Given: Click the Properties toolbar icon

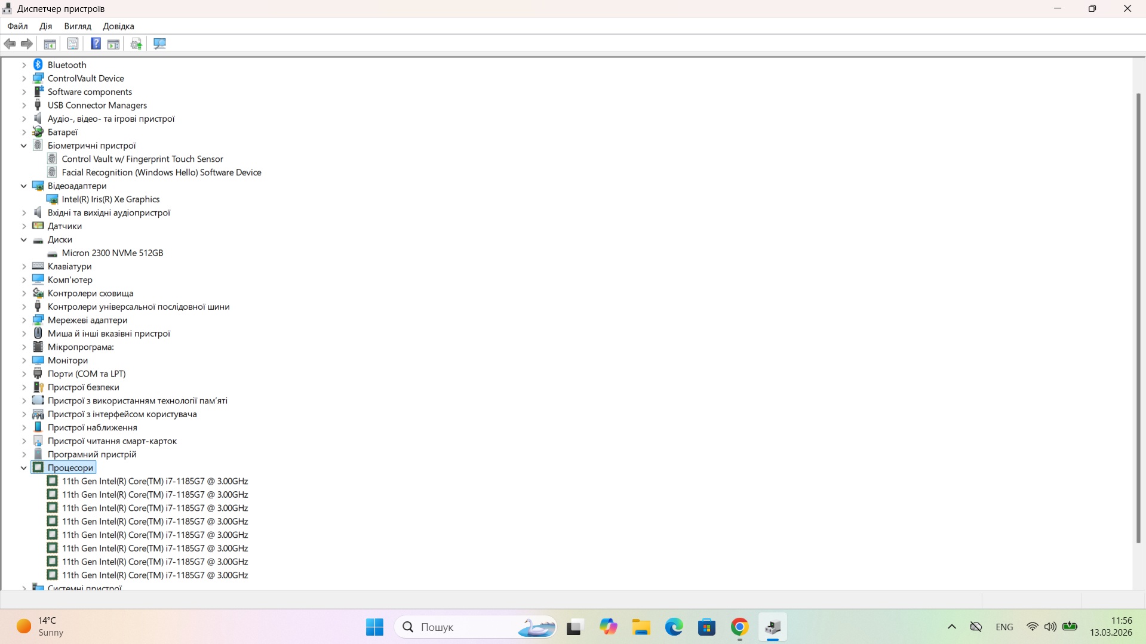Looking at the screenshot, I should click(73, 44).
